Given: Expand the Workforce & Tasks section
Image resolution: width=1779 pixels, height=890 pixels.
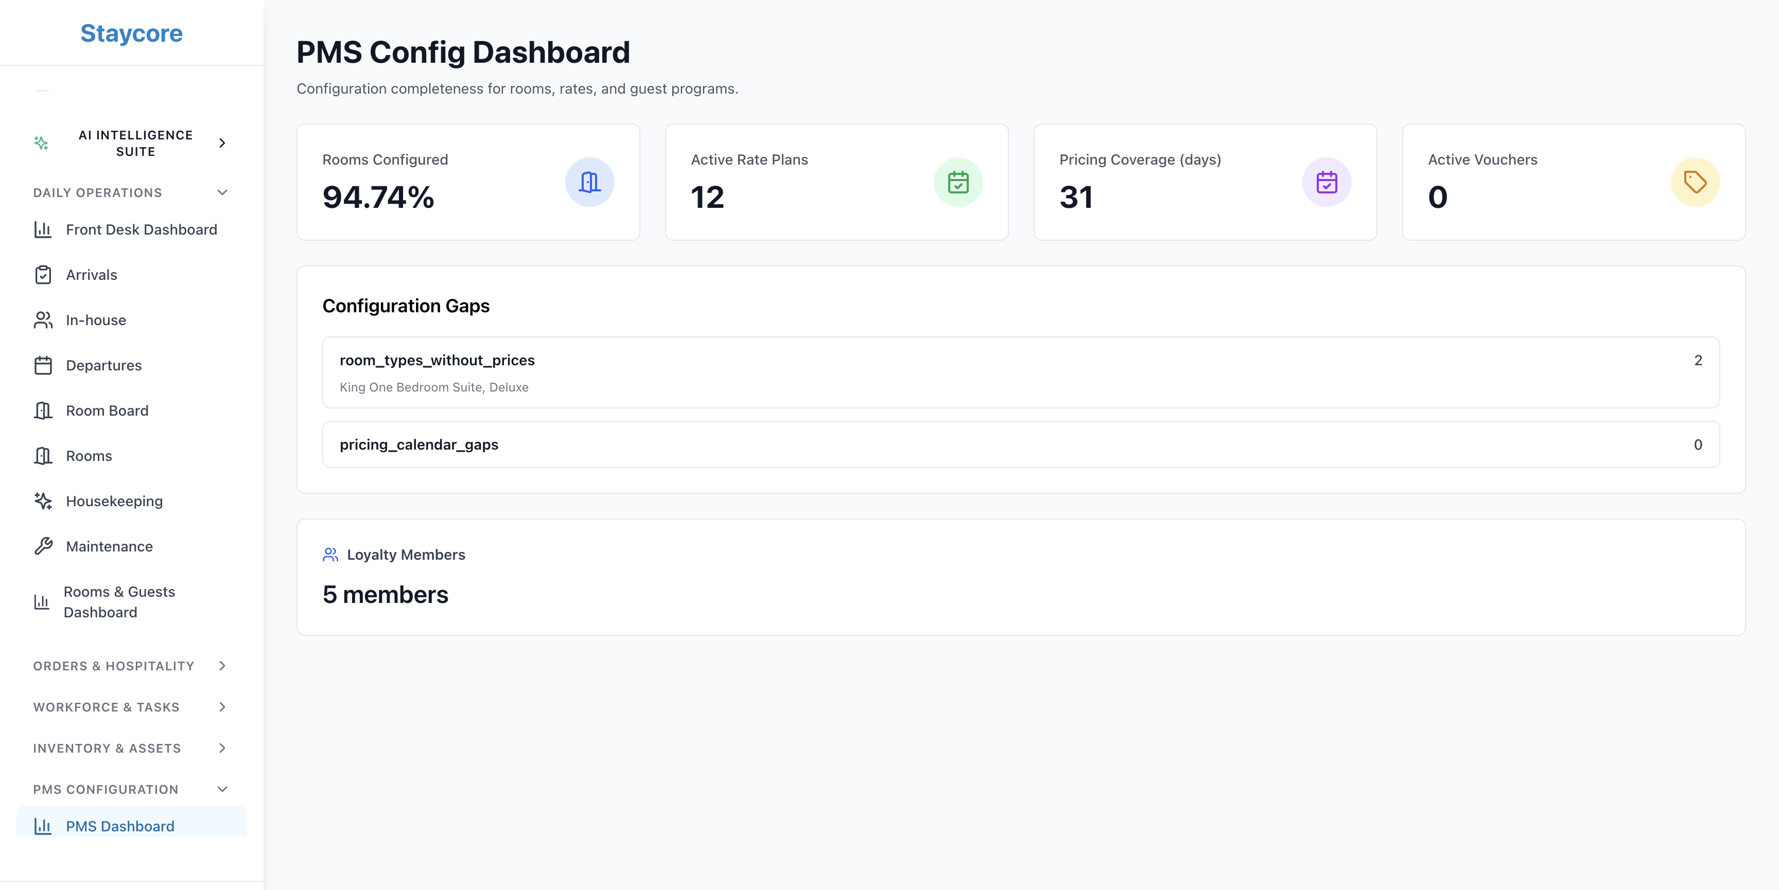Looking at the screenshot, I should pos(222,707).
